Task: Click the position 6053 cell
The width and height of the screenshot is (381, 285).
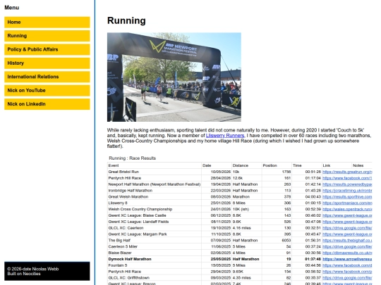Action: pos(277,241)
